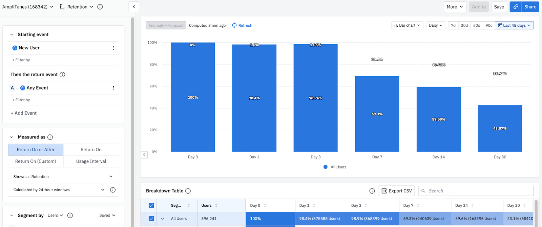Click the All Users legend color dot

(x=326, y=167)
